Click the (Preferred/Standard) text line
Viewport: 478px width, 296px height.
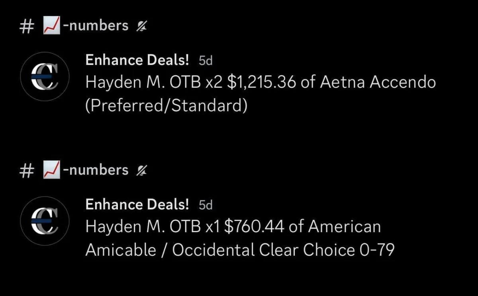click(167, 107)
